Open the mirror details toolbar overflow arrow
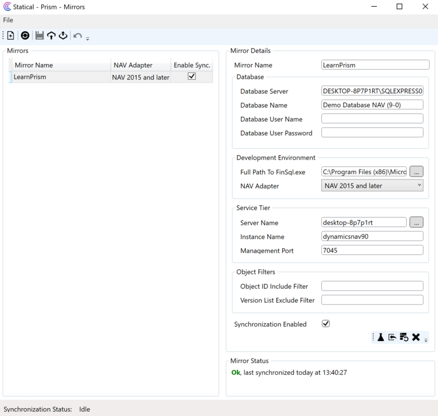 (426, 340)
